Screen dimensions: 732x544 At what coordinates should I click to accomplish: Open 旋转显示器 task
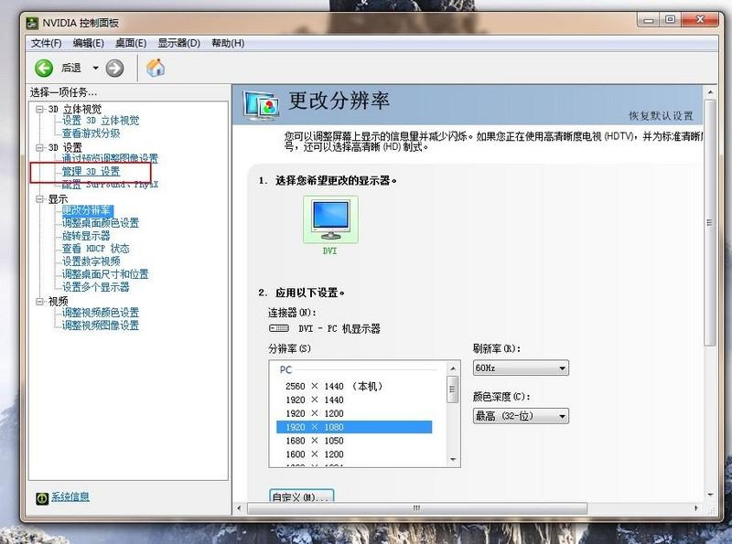point(86,236)
